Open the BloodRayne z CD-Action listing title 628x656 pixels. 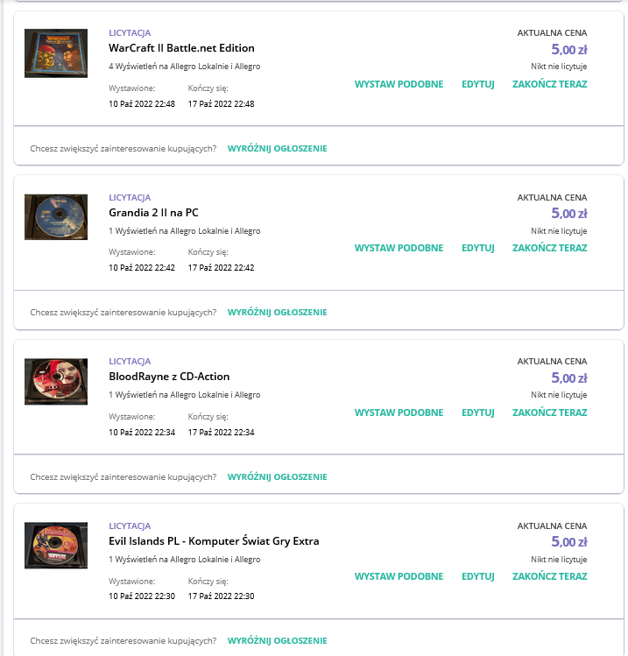point(169,377)
